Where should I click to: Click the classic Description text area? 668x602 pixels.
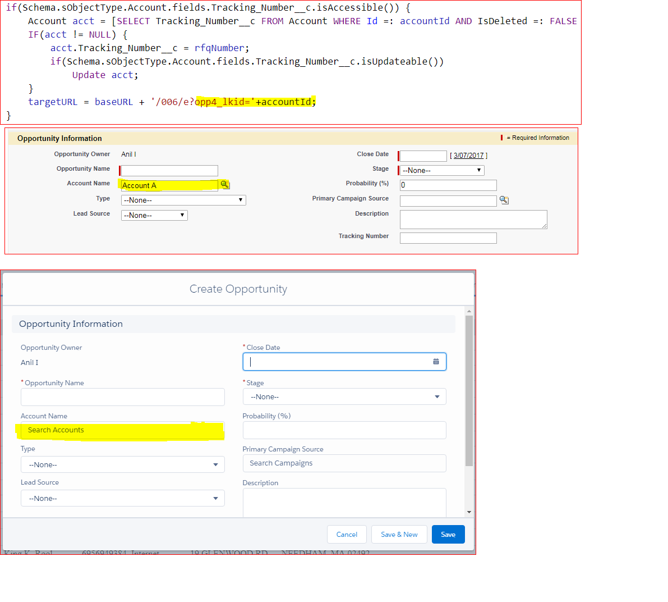point(473,219)
